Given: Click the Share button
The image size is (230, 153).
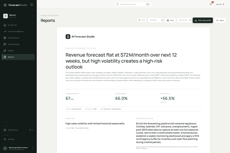Looking at the screenshot, I should click(x=220, y=20).
